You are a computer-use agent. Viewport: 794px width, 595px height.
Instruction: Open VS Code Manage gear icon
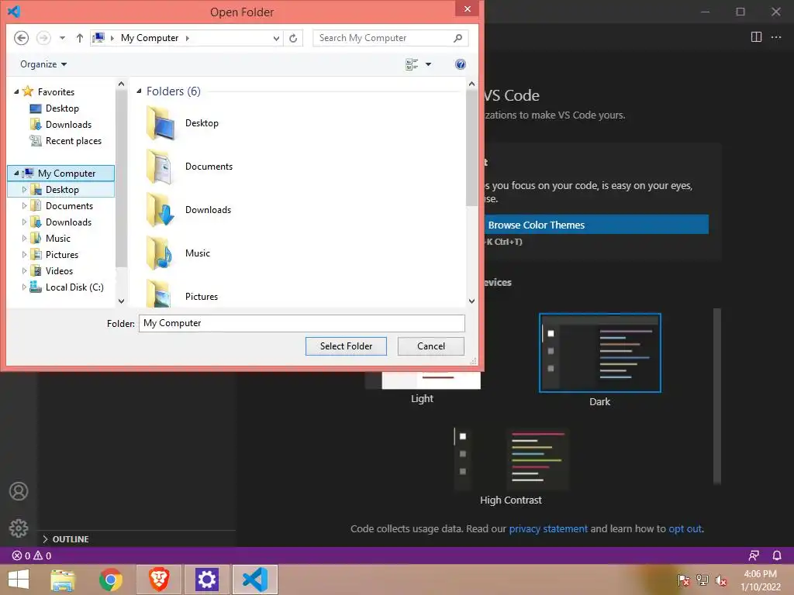pyautogui.click(x=19, y=528)
